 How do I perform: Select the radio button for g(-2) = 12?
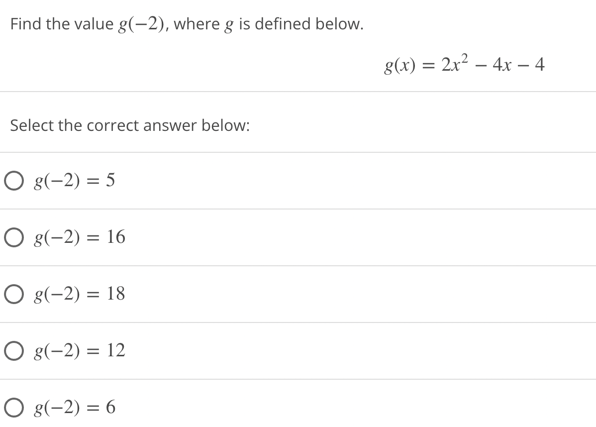(x=14, y=351)
